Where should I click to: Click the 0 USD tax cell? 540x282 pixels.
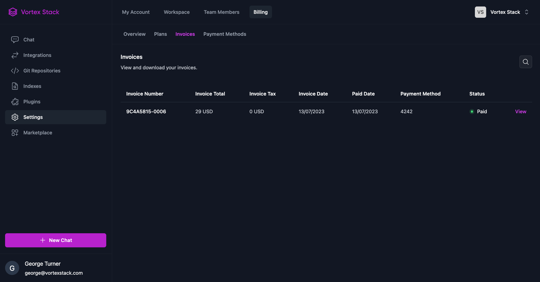[x=256, y=112]
